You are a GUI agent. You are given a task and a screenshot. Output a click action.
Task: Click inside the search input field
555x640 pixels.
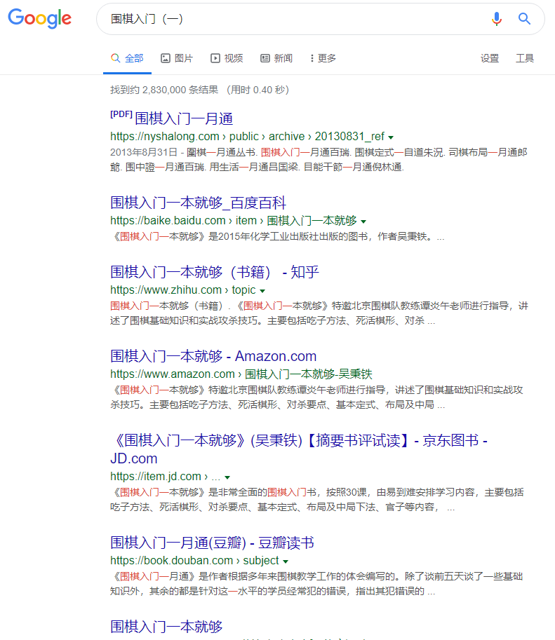pyautogui.click(x=295, y=19)
